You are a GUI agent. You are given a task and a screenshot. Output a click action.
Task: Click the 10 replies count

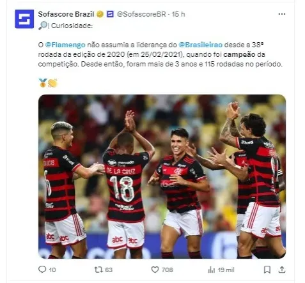[x=52, y=270]
